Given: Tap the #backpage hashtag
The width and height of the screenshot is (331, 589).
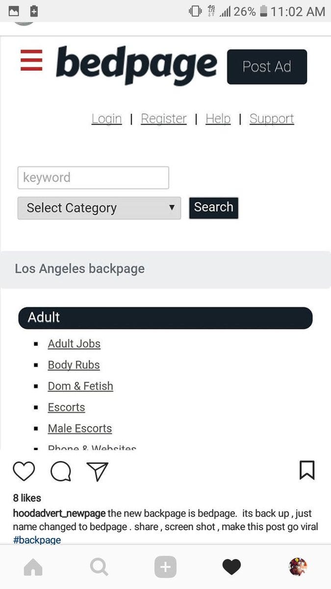Looking at the screenshot, I should (x=37, y=540).
